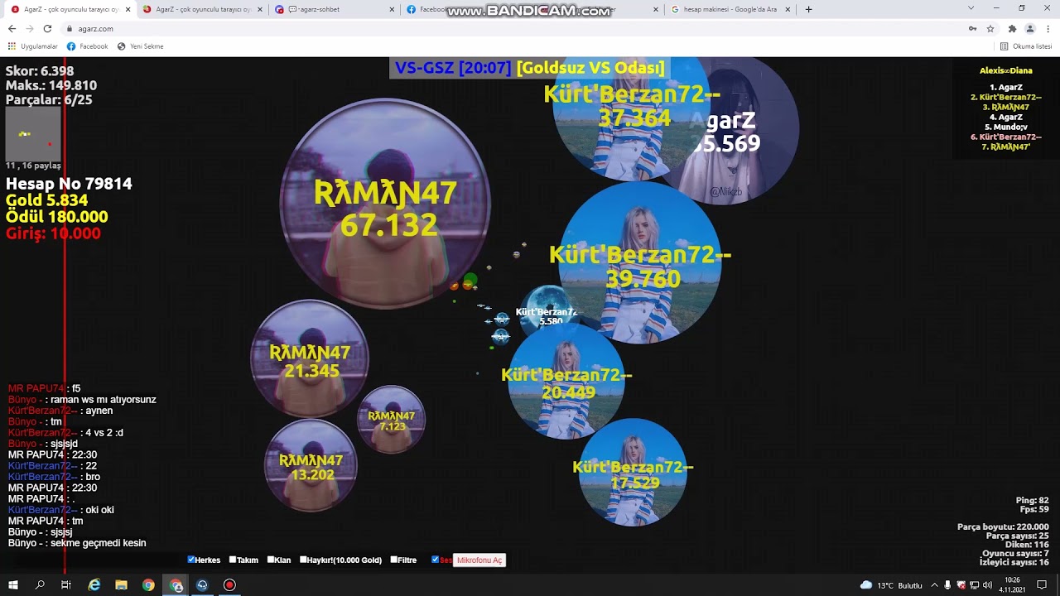Open the network tray icon

click(x=974, y=585)
